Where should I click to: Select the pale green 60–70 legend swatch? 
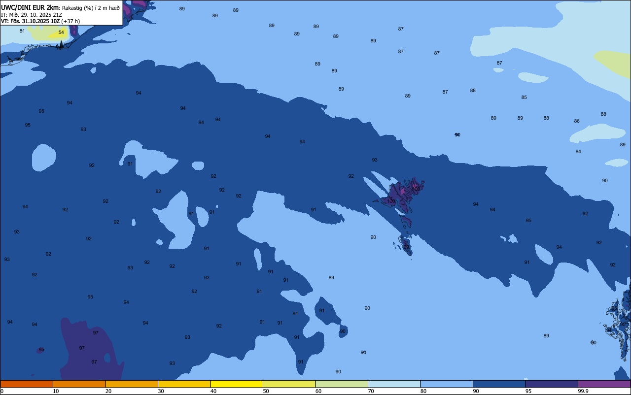342,384
